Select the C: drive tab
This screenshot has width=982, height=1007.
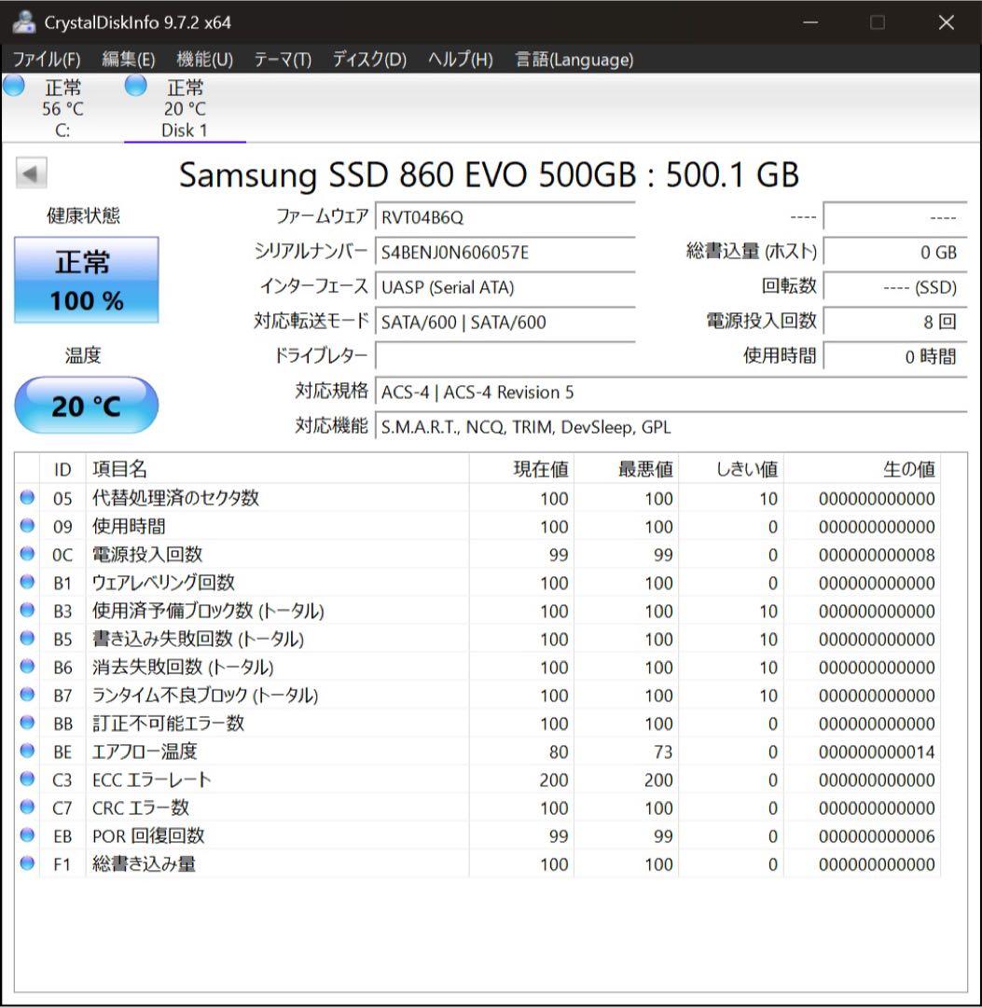point(63,107)
